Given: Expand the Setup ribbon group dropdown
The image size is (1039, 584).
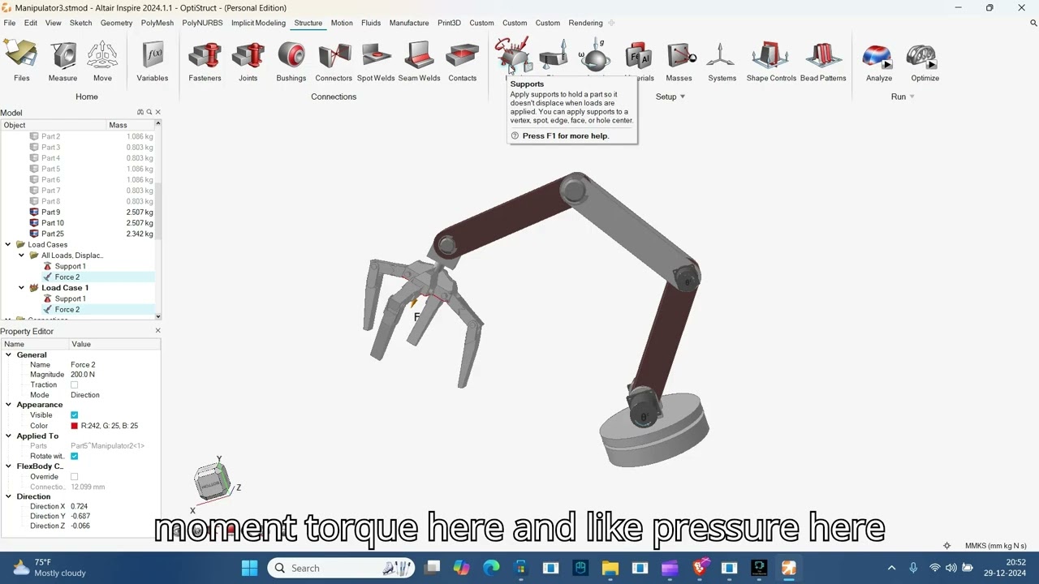Looking at the screenshot, I should (x=683, y=97).
